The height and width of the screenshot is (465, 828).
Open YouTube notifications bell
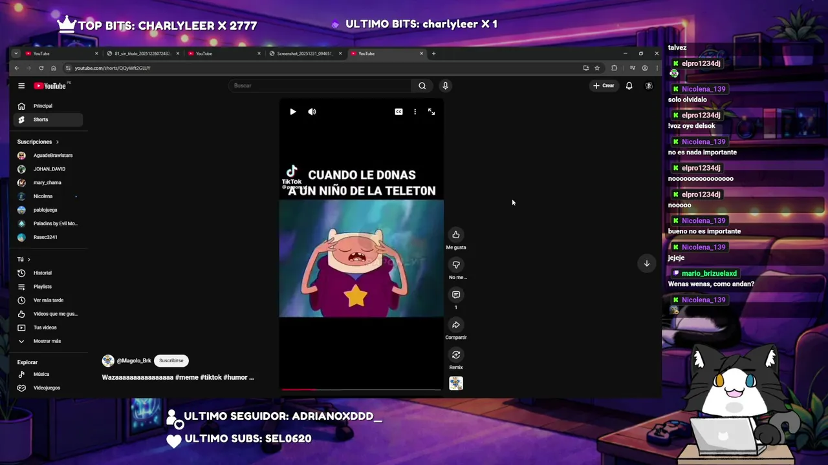pyautogui.click(x=629, y=86)
